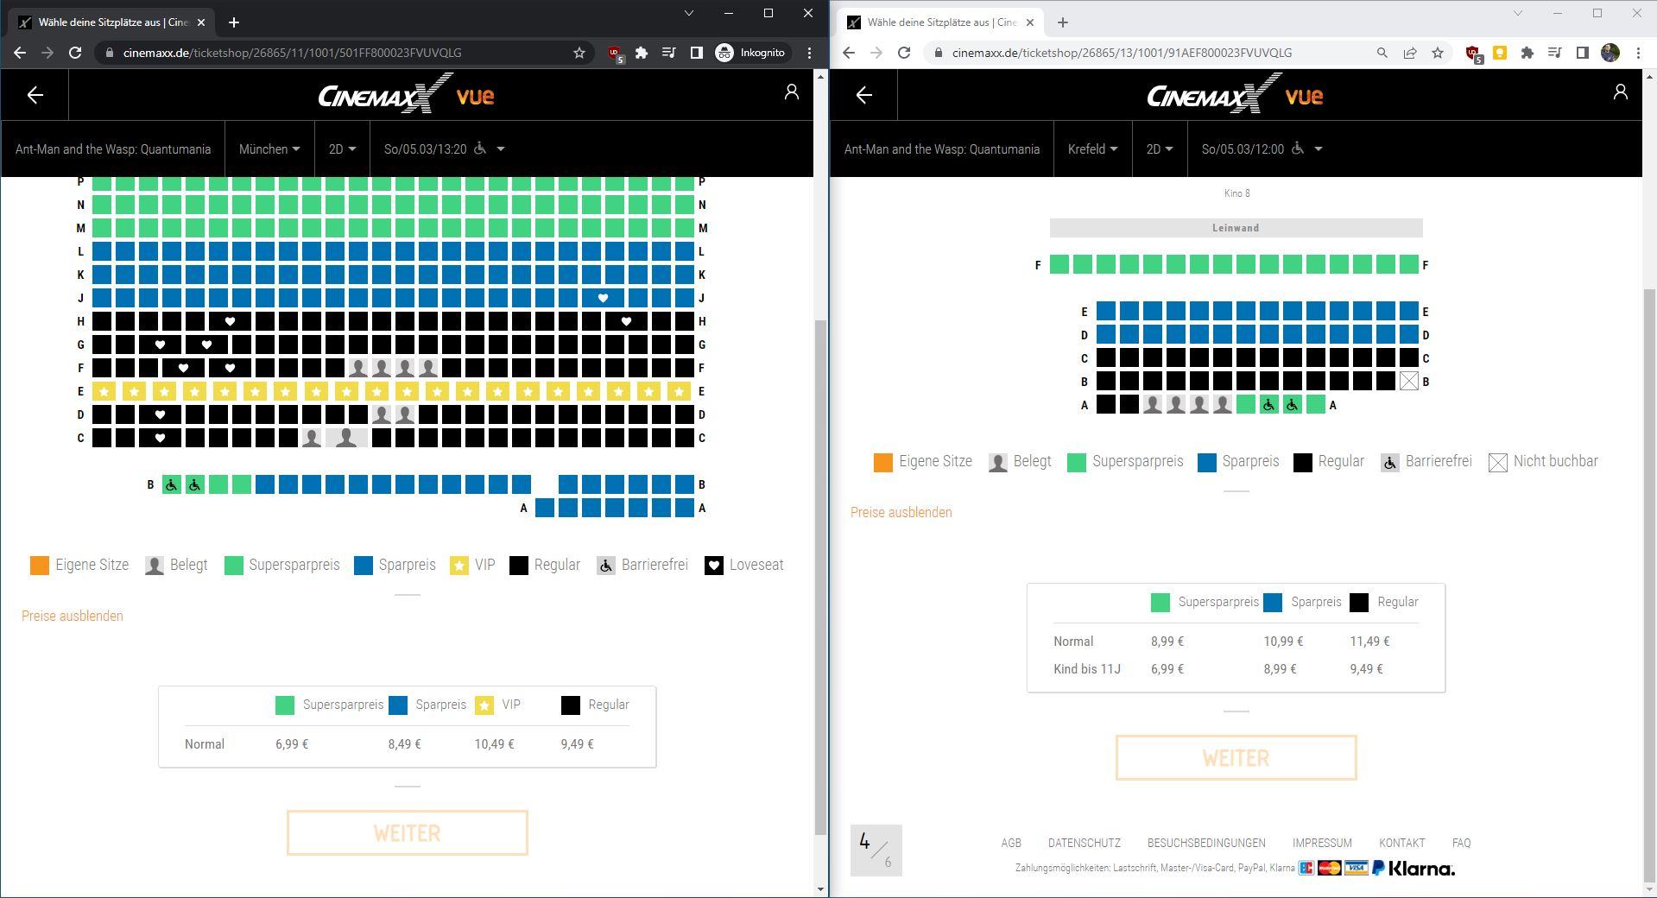Image resolution: width=1657 pixels, height=898 pixels.
Task: Click CinemaxX vue logo in right window
Action: click(x=1236, y=93)
